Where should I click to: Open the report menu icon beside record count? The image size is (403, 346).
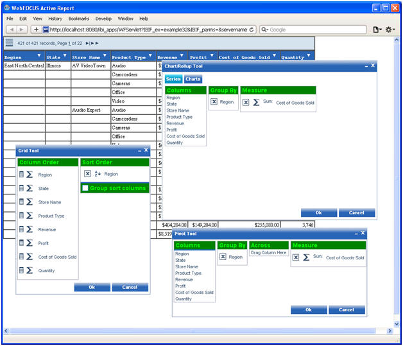coord(9,42)
